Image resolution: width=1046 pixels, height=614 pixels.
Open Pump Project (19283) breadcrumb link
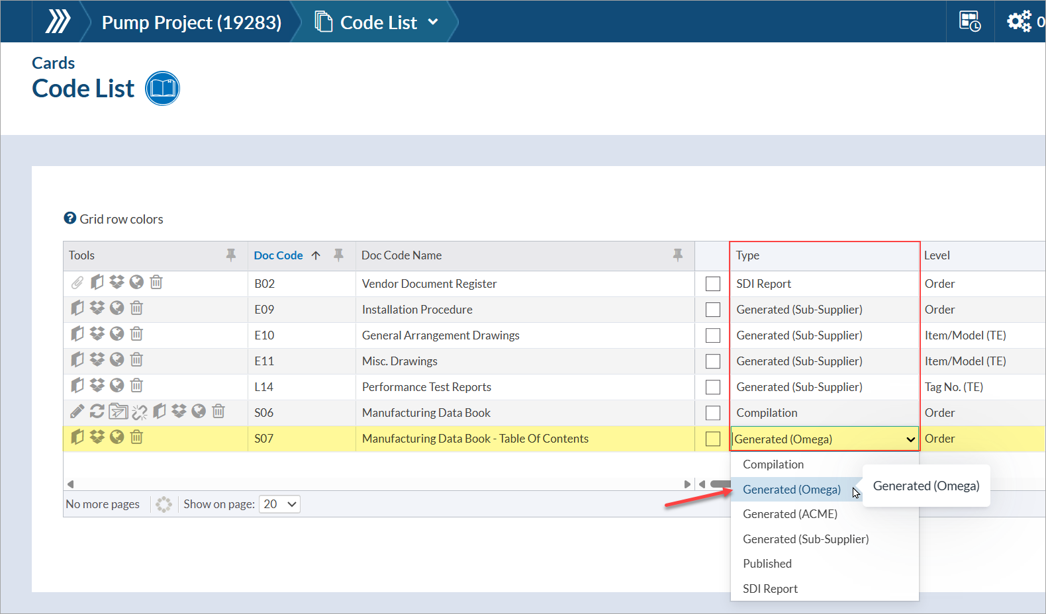click(191, 22)
